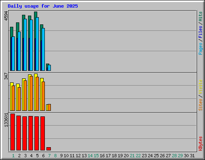Viewport: 205px width, 160px height.
Task: Click the 'Daily usage for June 2025' title
Action: 43,6
